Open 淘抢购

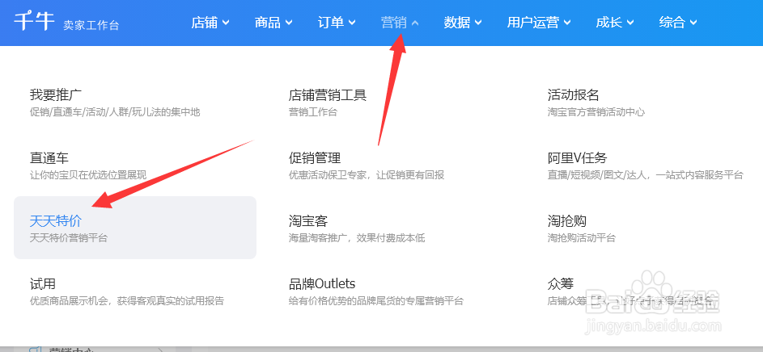[567, 221]
